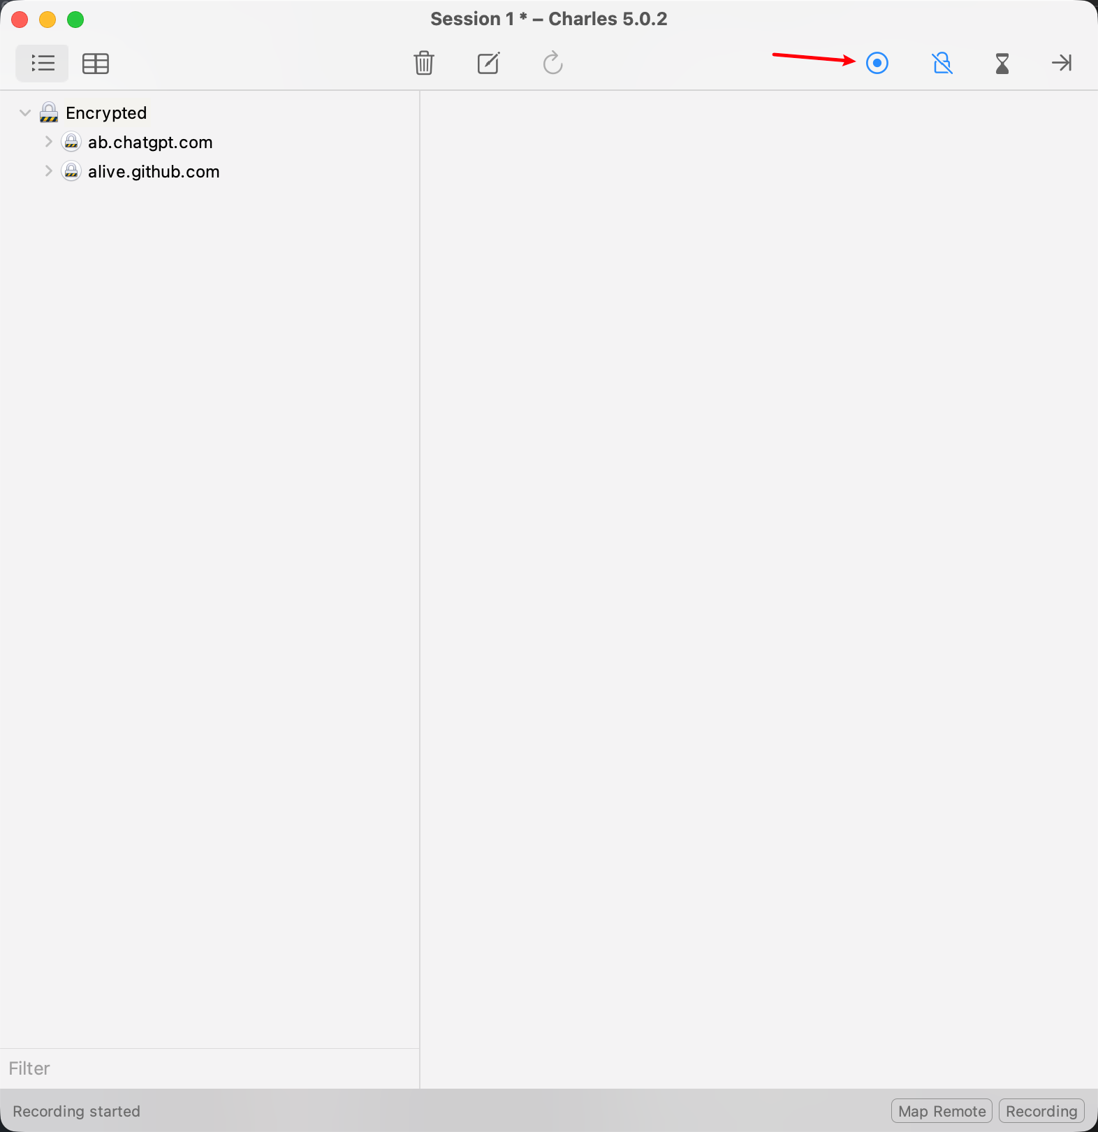Click the lock icon beside Encrypted
1098x1132 pixels.
pos(49,113)
